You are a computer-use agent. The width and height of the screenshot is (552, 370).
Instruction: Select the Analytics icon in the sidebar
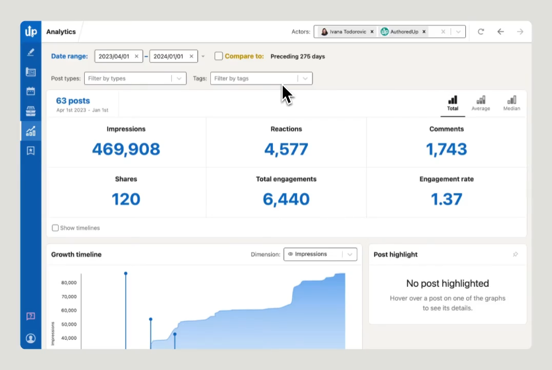point(30,130)
